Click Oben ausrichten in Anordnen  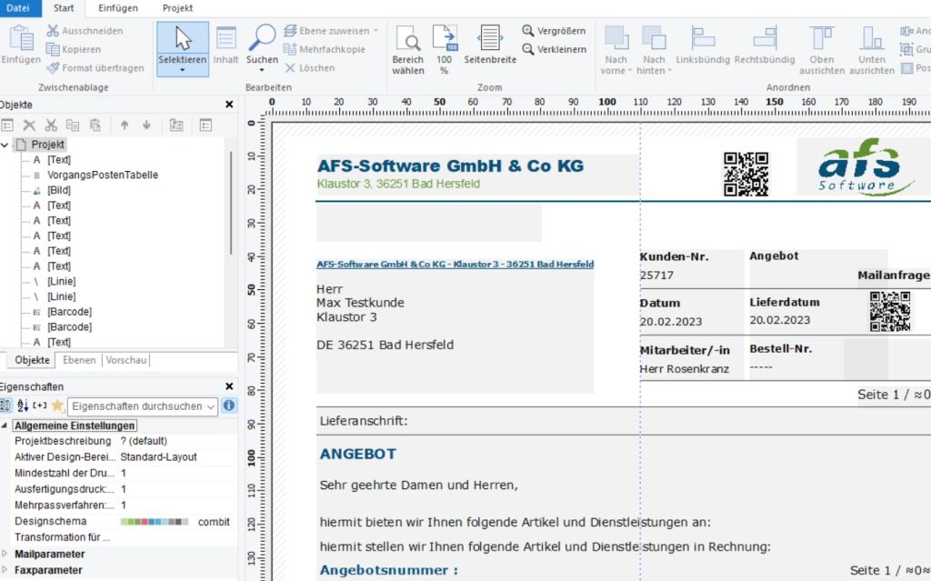[x=822, y=50]
